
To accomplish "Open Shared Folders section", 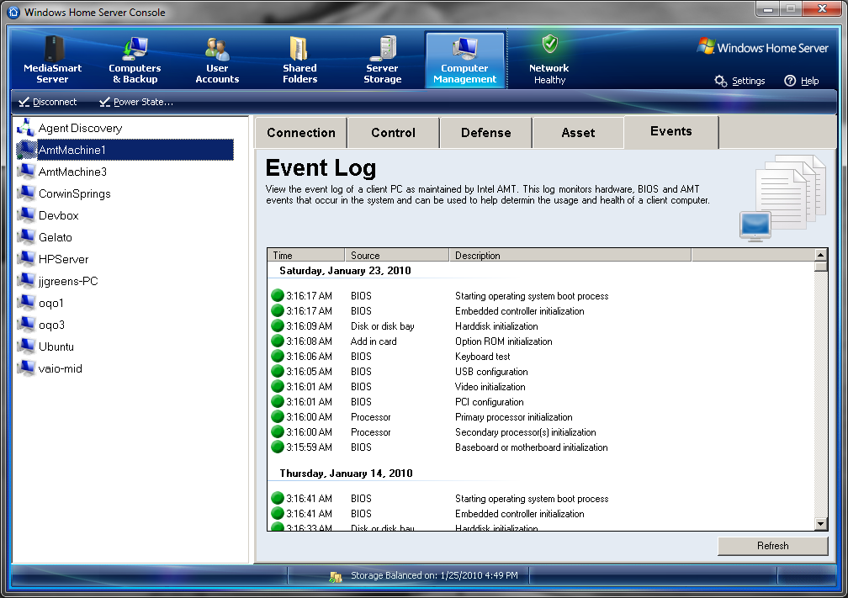I will point(299,60).
